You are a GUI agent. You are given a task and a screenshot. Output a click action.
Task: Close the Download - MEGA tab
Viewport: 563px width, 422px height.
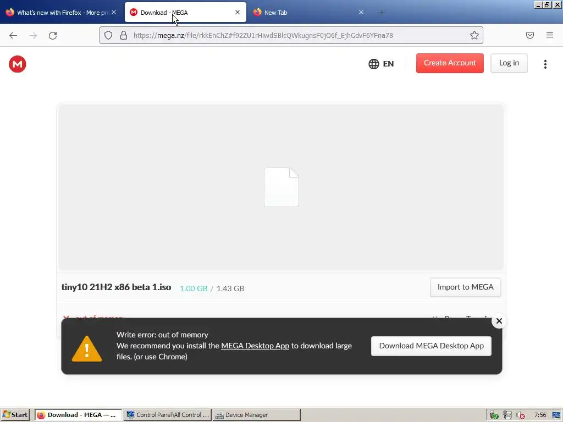(238, 12)
